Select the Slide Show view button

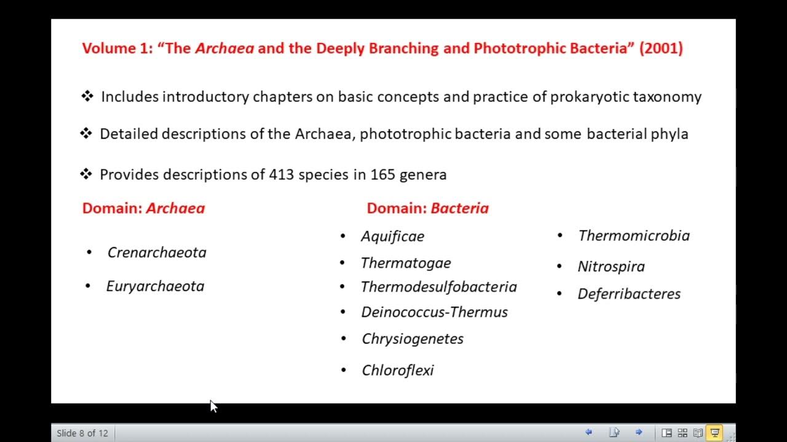coord(714,433)
